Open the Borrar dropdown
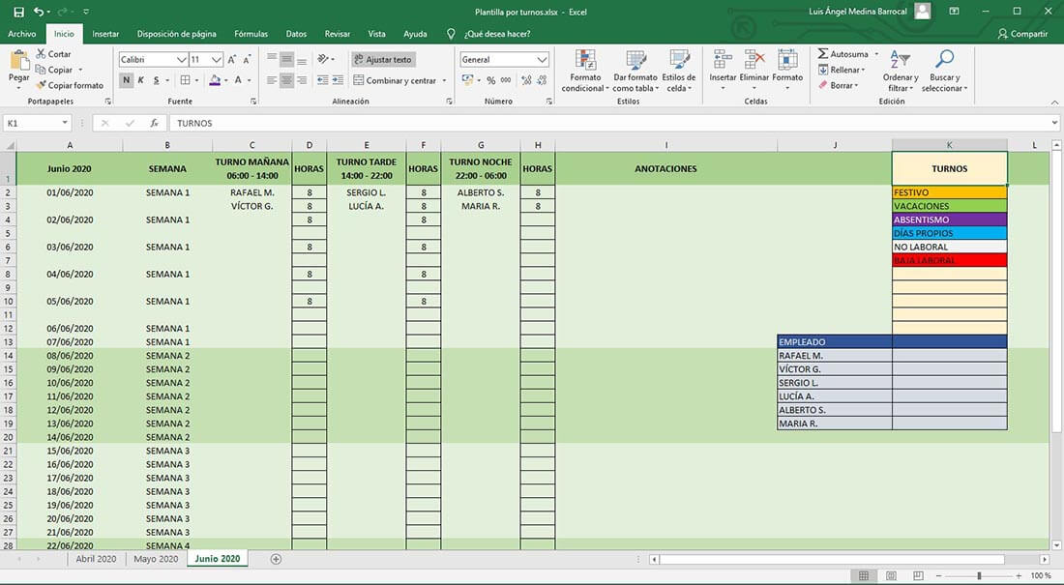This screenshot has height=585, width=1064. click(838, 85)
